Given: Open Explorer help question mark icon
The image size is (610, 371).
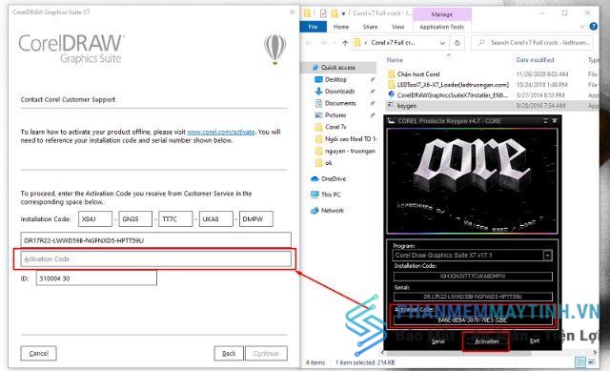Looking at the screenshot, I should [x=593, y=27].
